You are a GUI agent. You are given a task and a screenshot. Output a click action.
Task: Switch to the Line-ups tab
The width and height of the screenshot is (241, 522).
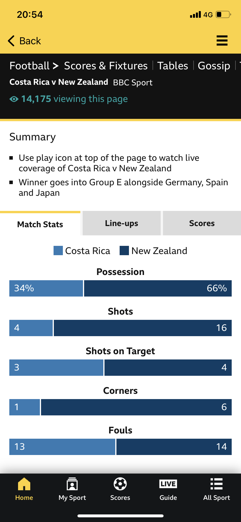(122, 223)
